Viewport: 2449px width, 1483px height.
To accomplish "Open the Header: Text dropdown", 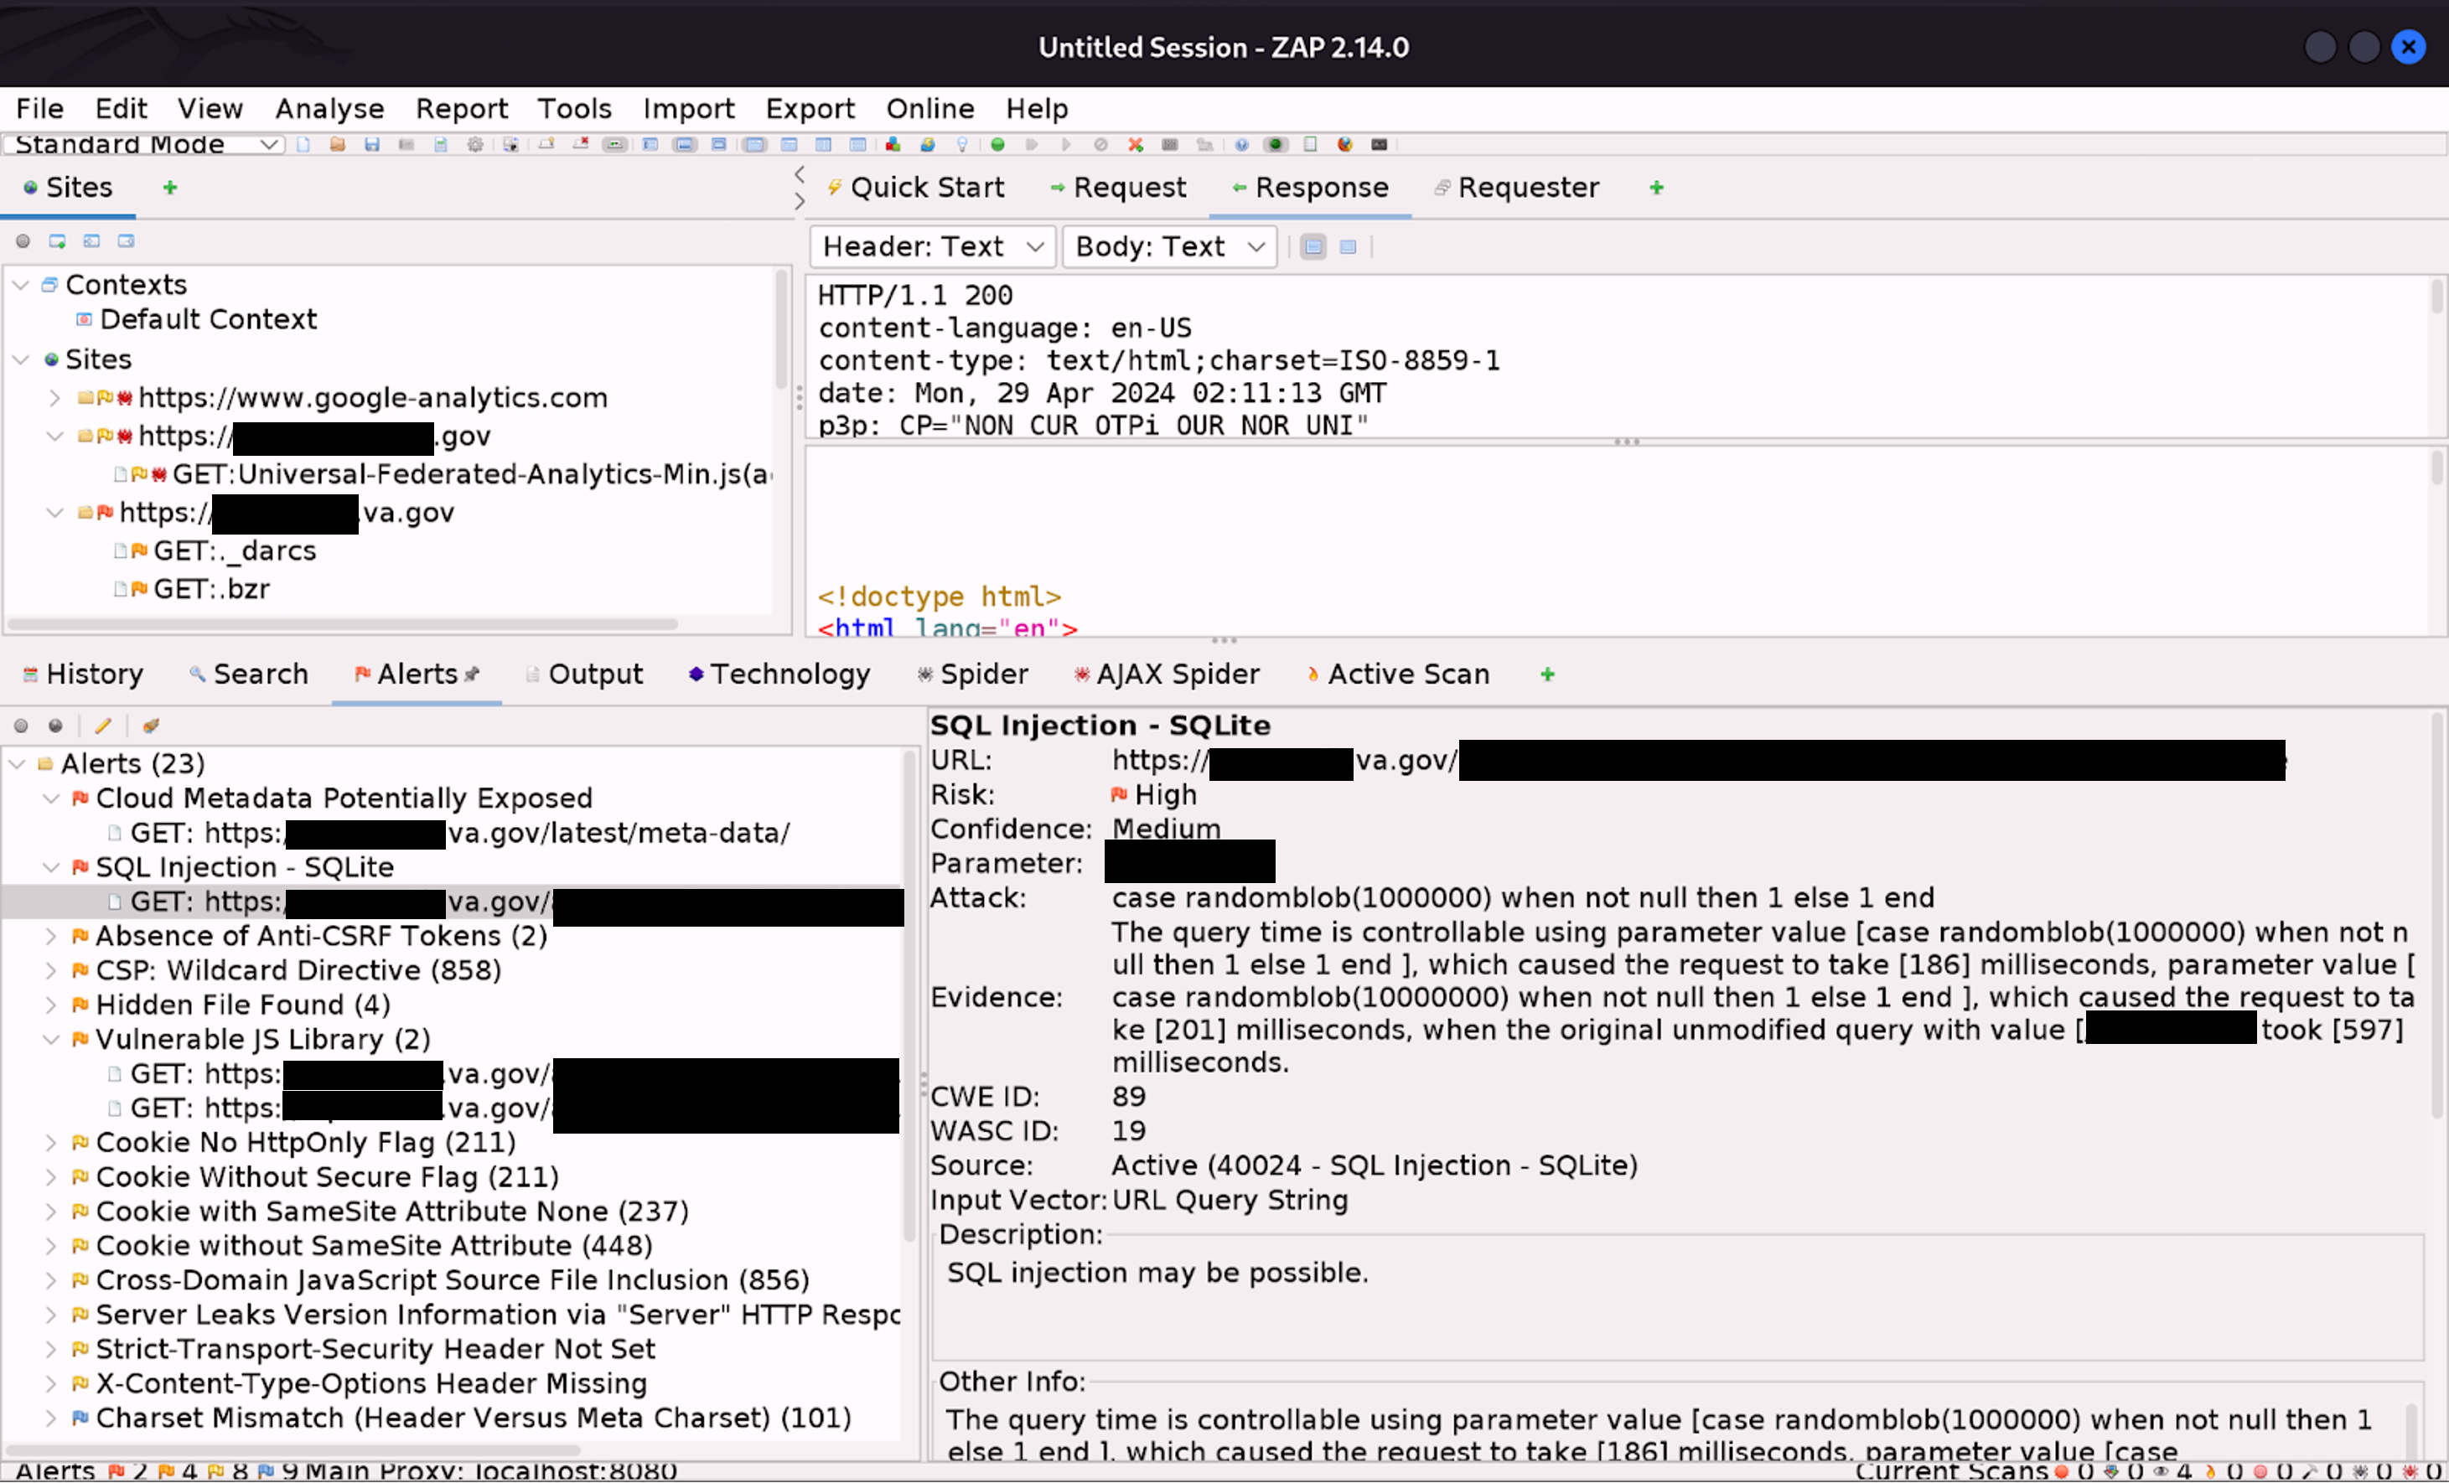I will tap(932, 246).
